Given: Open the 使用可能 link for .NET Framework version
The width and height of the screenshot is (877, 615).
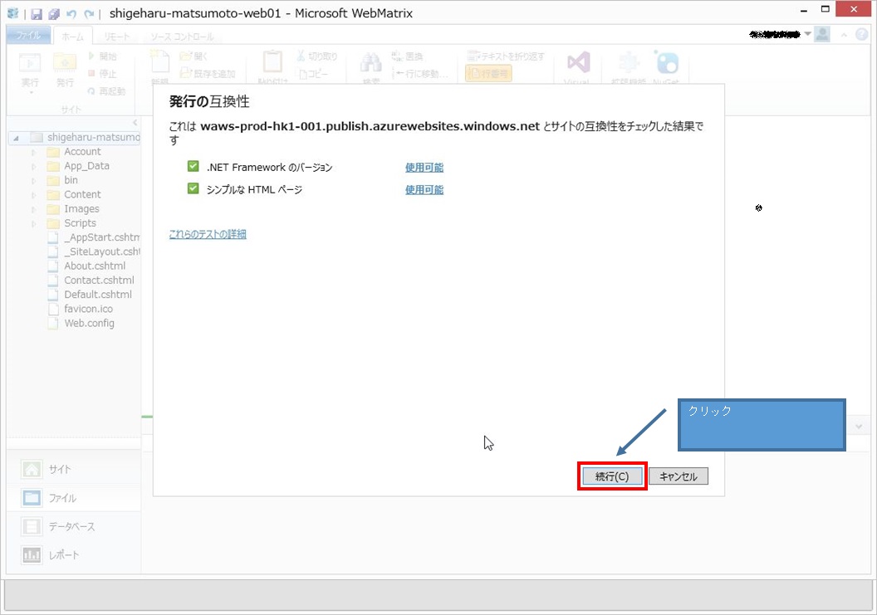Looking at the screenshot, I should pos(424,167).
